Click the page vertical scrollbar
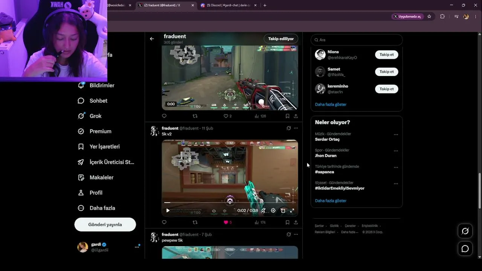Image resolution: width=482 pixels, height=271 pixels. pyautogui.click(x=479, y=191)
